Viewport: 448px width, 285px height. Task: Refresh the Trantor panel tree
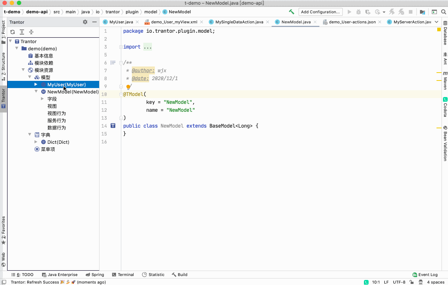[x=13, y=32]
